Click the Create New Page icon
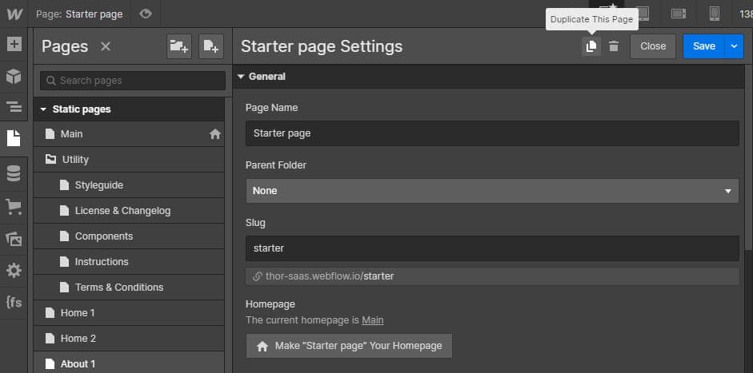Screen dimensions: 753x373 [x=210, y=46]
